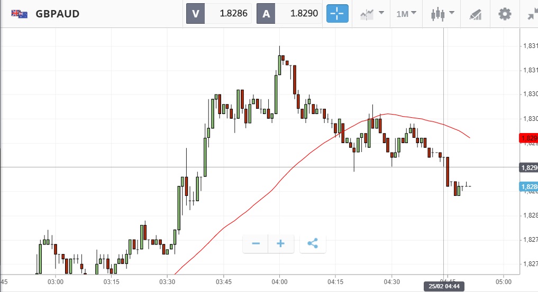Click the 25/02 04:44 time marker

click(x=443, y=286)
